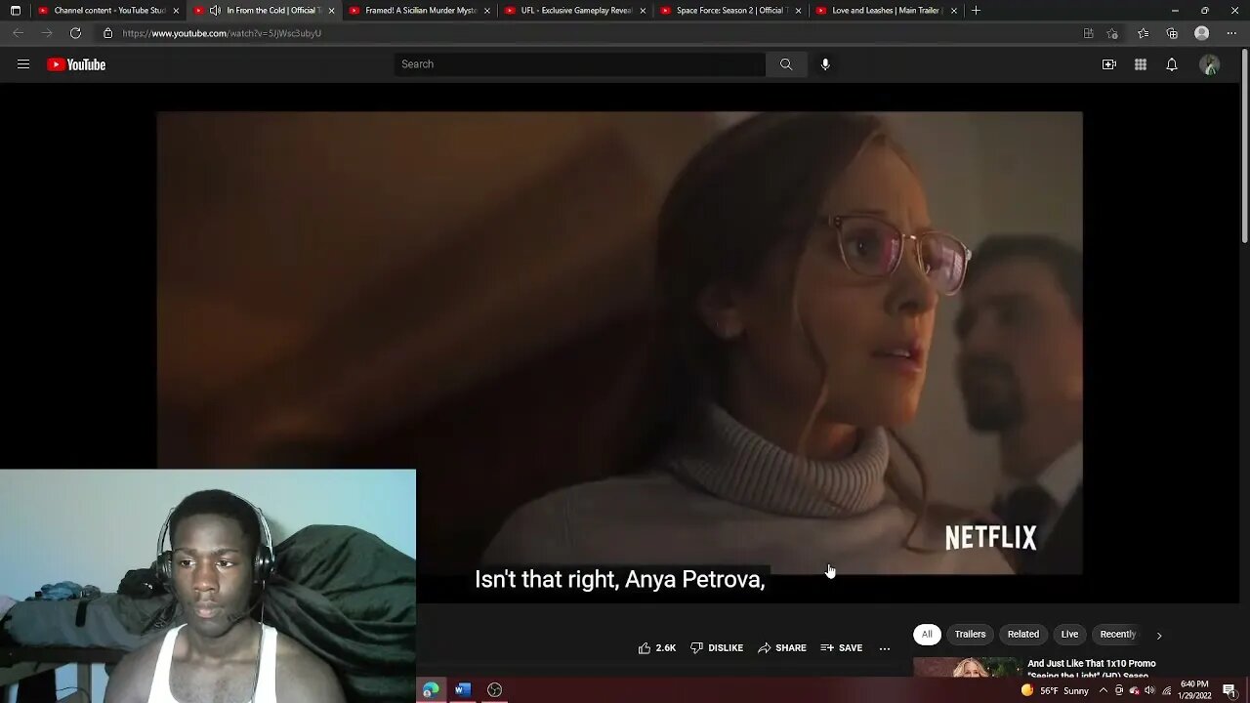Open the YouTube account avatar menu
The width and height of the screenshot is (1250, 703).
click(x=1210, y=64)
